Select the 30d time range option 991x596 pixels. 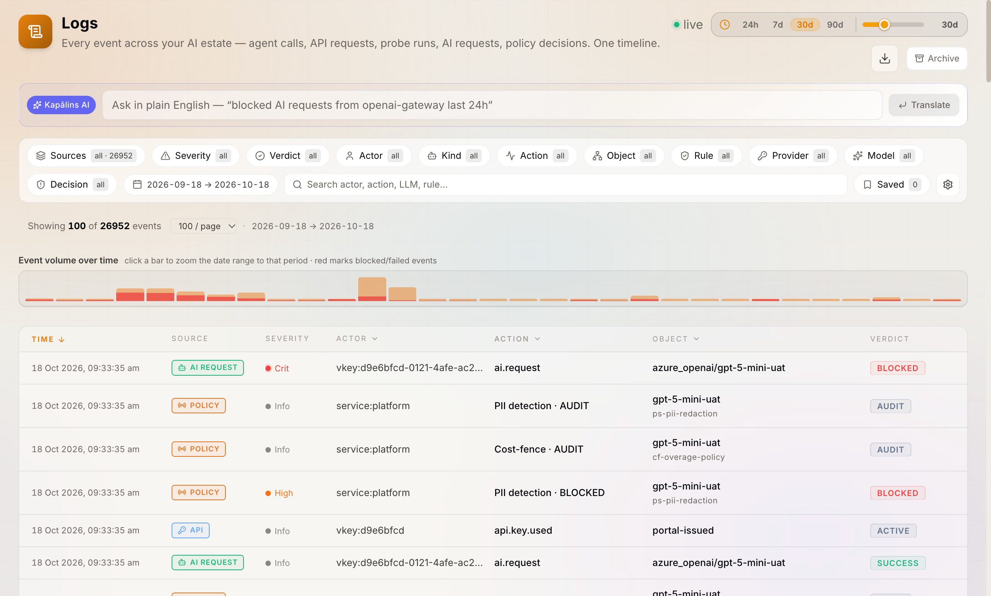point(804,25)
